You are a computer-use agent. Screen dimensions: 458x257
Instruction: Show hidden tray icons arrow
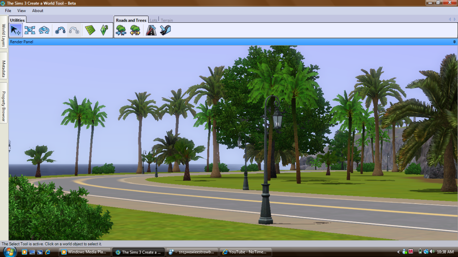point(398,252)
